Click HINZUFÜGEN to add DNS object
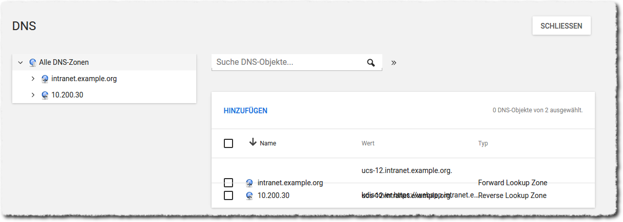623x222 pixels. [245, 111]
